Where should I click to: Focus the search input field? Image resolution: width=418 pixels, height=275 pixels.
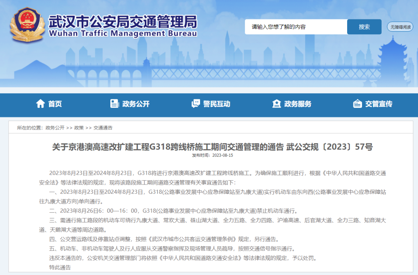tap(296, 27)
